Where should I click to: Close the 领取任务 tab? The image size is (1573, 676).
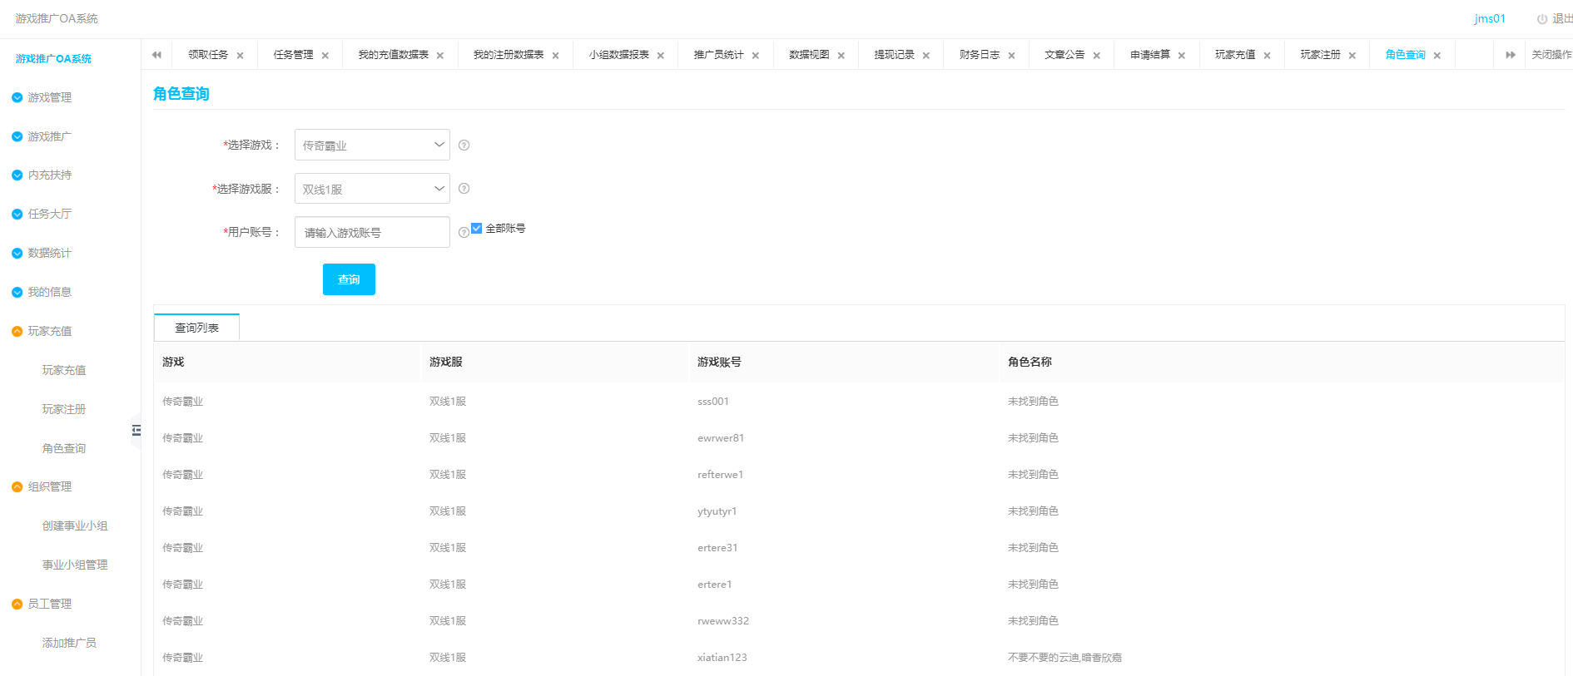[241, 56]
